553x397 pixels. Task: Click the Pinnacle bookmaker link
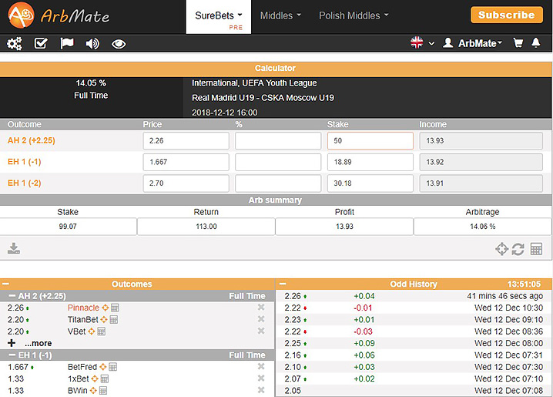click(83, 308)
